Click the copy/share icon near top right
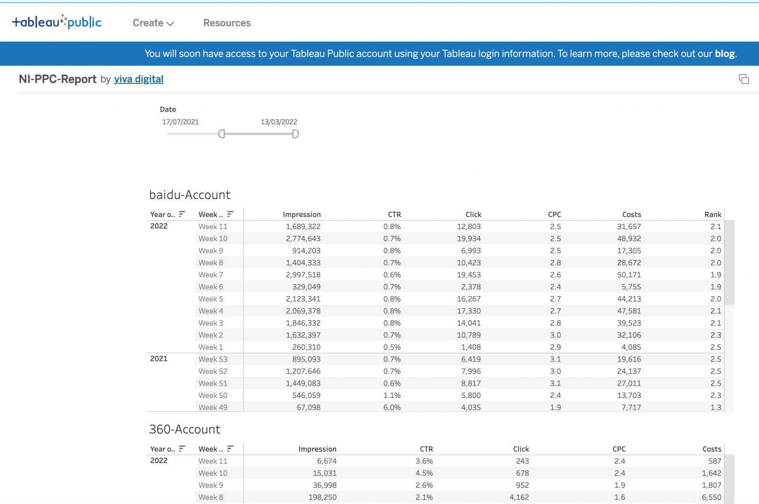This screenshot has height=504, width=759. click(744, 79)
